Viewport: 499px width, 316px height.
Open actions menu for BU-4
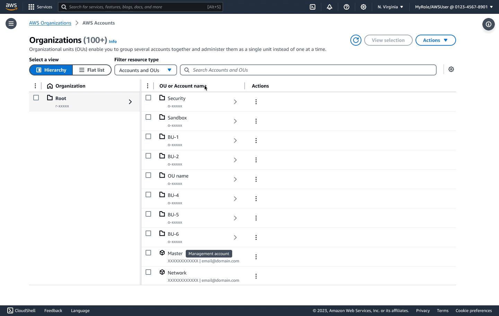tap(256, 199)
